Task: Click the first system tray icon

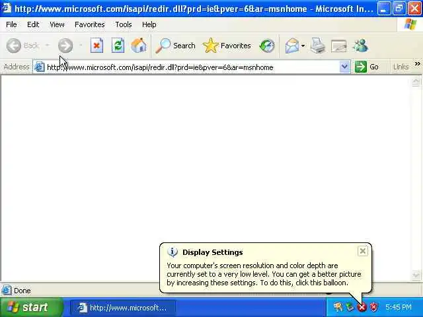Action: (338, 306)
